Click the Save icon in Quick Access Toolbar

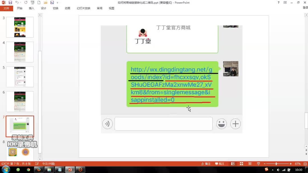pos(10,2)
